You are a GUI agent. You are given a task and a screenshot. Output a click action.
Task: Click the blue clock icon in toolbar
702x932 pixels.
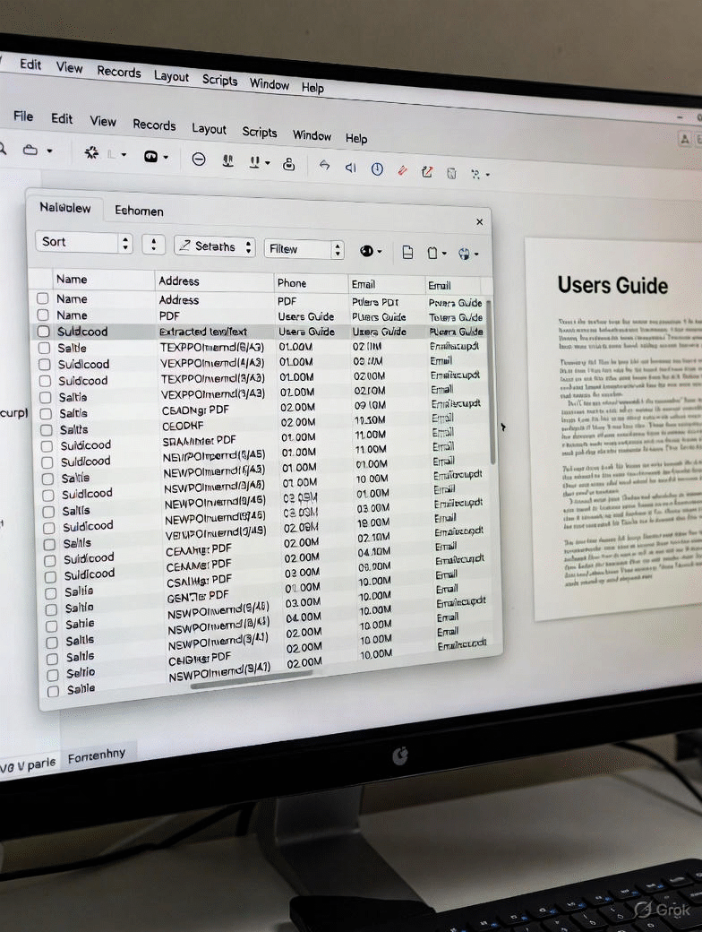[x=377, y=168]
